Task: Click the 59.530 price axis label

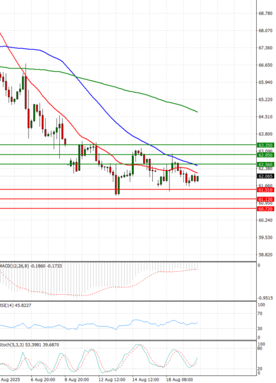Action: 265,237
